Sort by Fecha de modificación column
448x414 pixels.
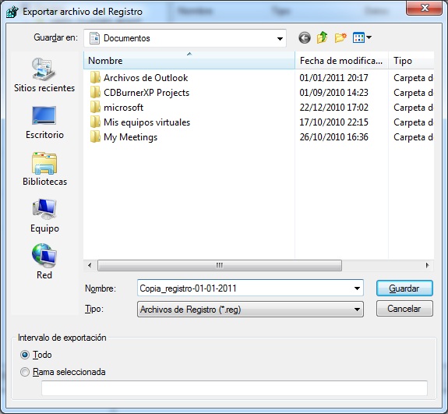(341, 61)
